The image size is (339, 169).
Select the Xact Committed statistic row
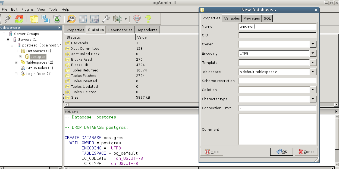tap(132, 48)
